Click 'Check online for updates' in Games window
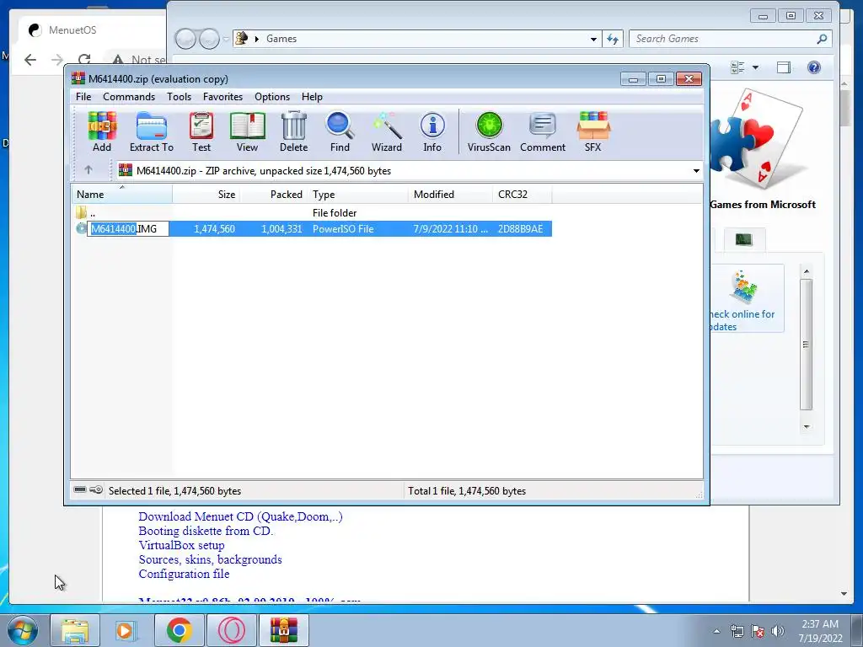The image size is (863, 647). pos(747,297)
